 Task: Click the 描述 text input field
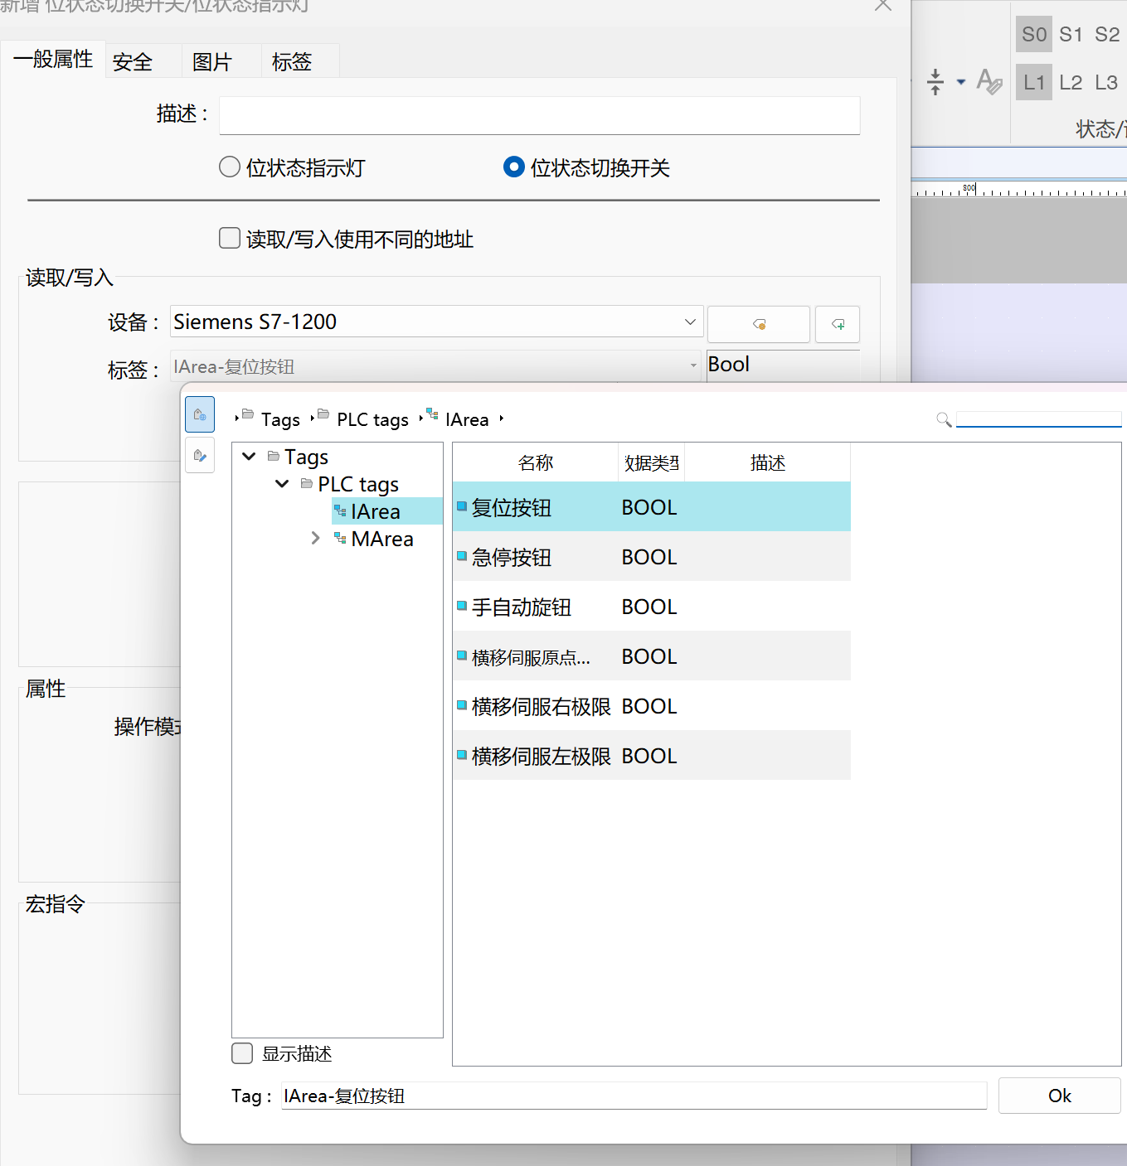(539, 115)
